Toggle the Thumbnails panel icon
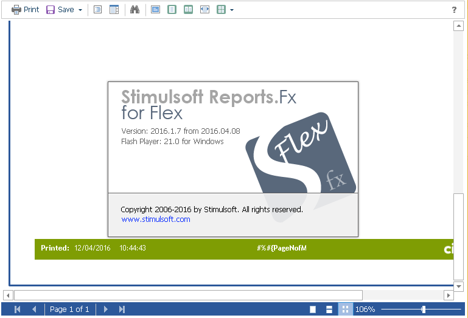 (114, 10)
